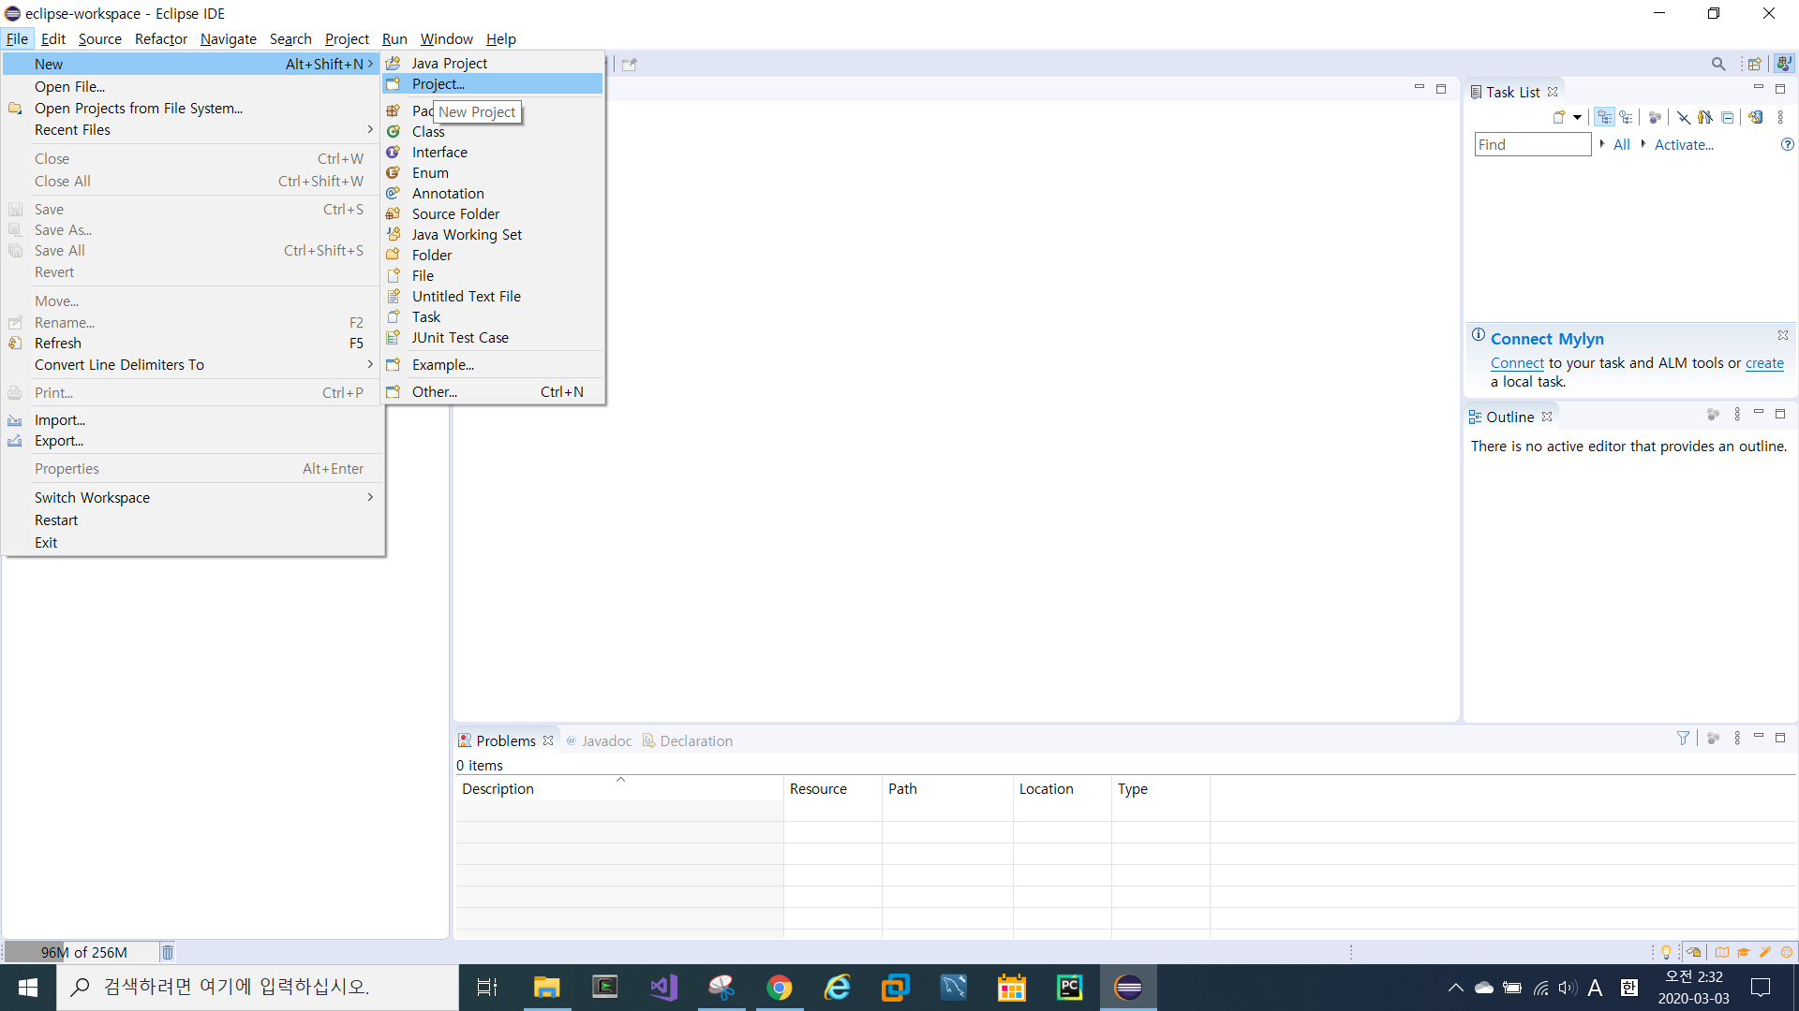The image size is (1799, 1011).
Task: Toggle Categorized view in Task List toolbar
Action: [x=1605, y=117]
